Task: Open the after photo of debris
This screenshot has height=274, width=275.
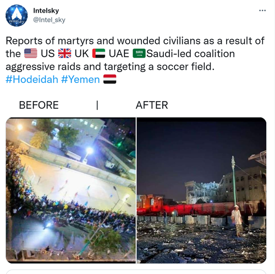Action: pyautogui.click(x=201, y=191)
